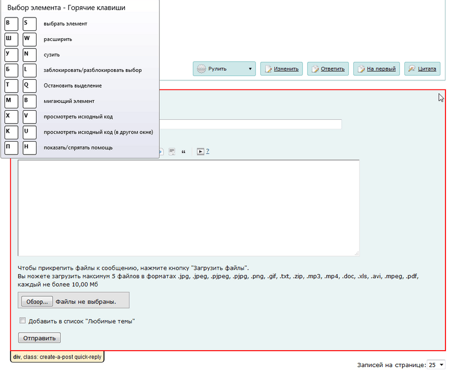This screenshot has width=450, height=372.
Task: Click the single-line subject field above the editor
Action: click(250, 124)
